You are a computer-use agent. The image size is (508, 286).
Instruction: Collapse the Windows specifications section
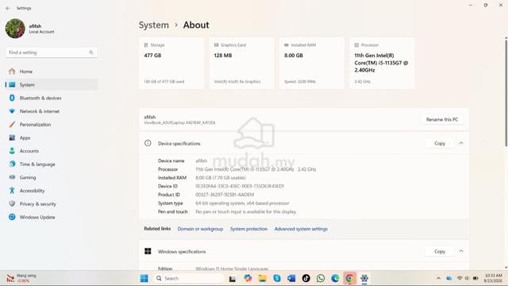pyautogui.click(x=461, y=251)
